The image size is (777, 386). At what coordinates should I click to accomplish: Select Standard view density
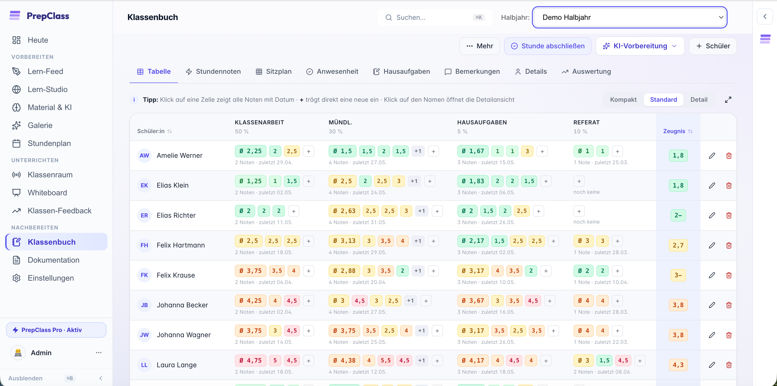(x=663, y=100)
